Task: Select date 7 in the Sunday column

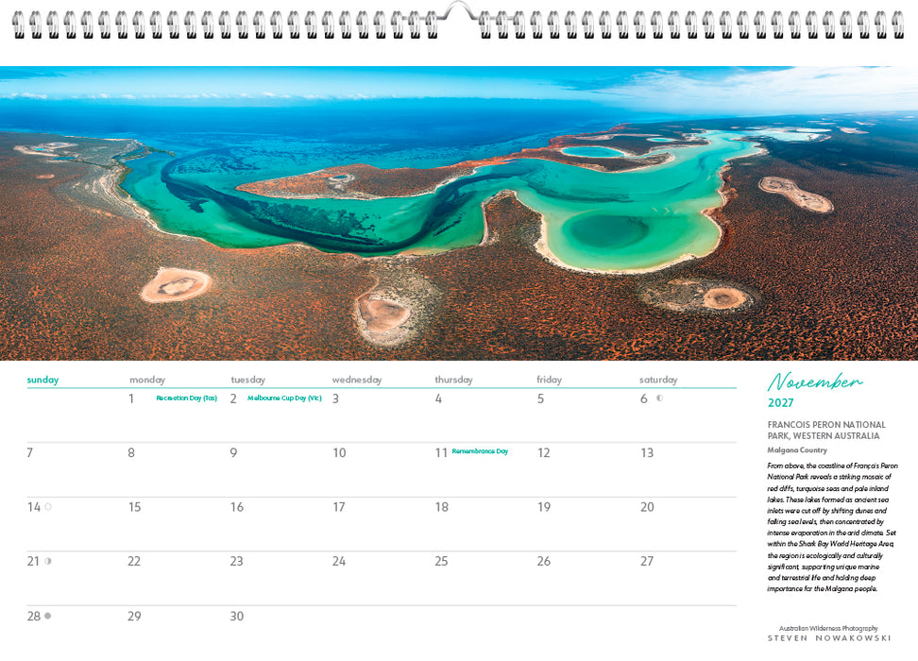Action: pyautogui.click(x=30, y=452)
